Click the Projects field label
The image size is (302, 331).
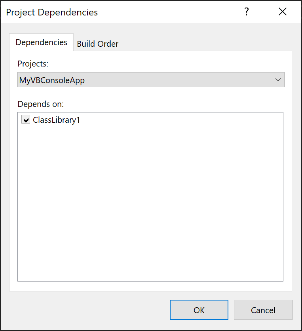click(30, 64)
